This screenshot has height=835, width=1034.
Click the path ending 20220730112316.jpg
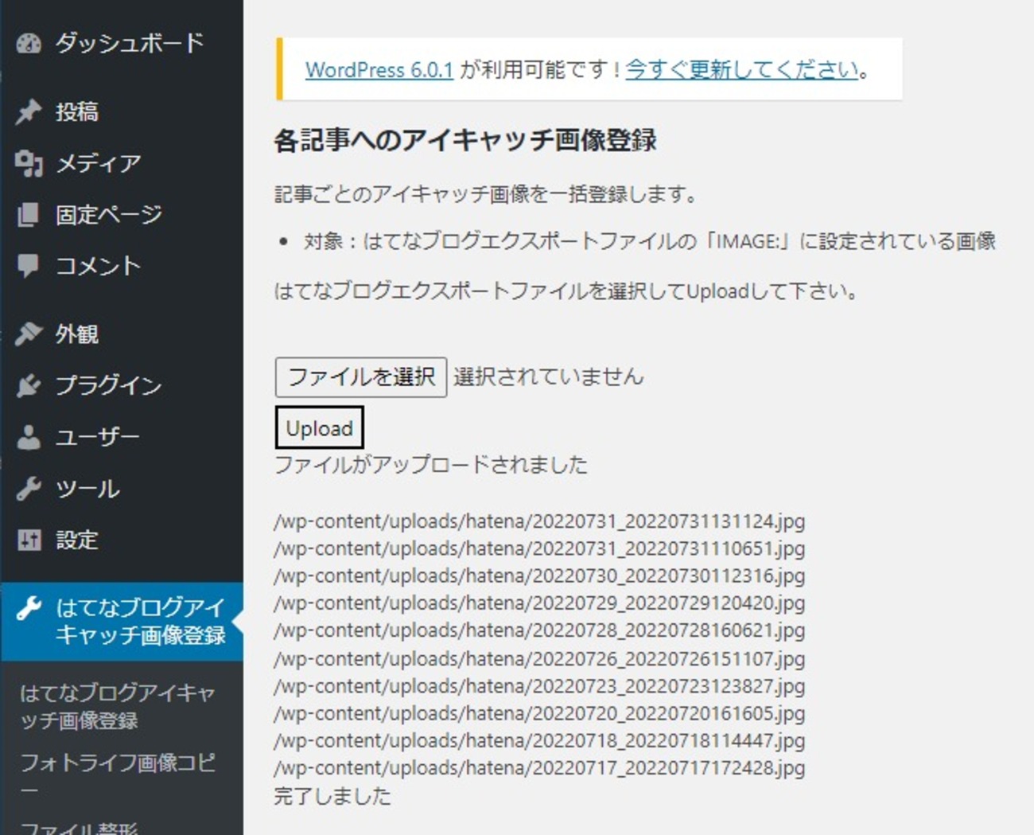pos(539,576)
